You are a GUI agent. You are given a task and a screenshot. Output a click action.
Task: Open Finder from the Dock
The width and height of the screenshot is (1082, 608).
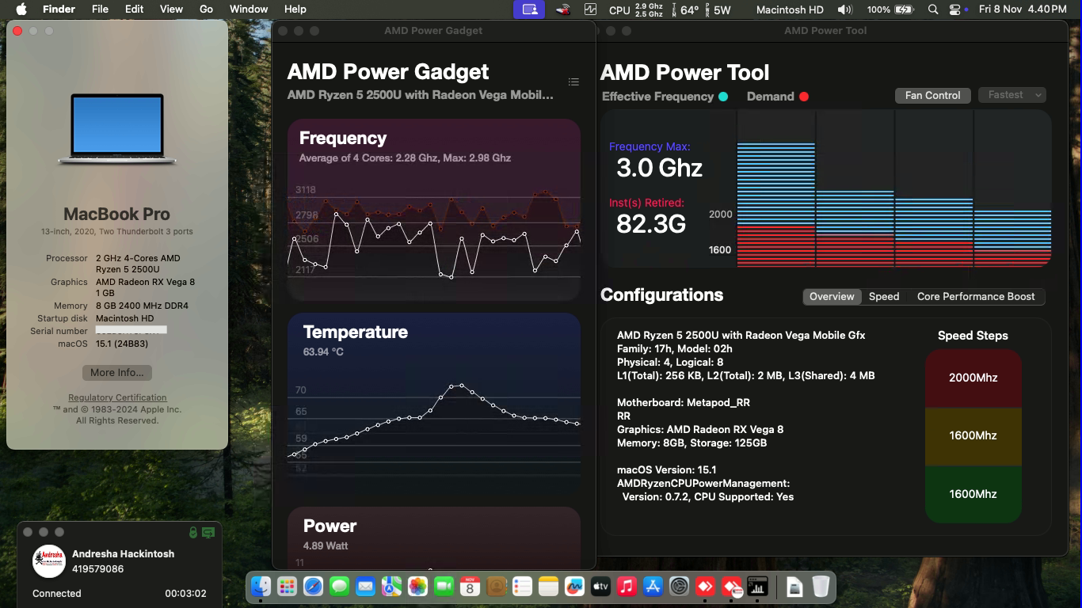pyautogui.click(x=261, y=587)
